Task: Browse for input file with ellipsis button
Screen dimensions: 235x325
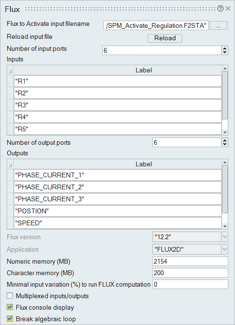Action: point(218,26)
